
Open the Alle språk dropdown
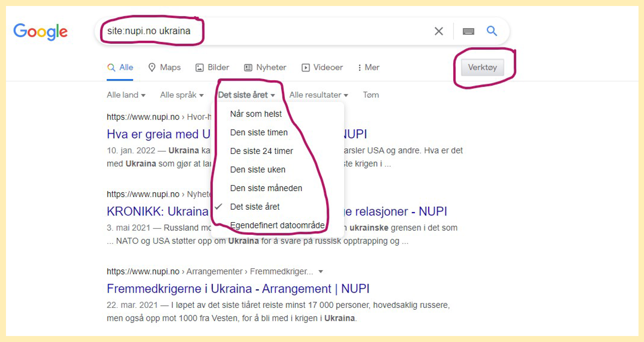pyautogui.click(x=182, y=95)
